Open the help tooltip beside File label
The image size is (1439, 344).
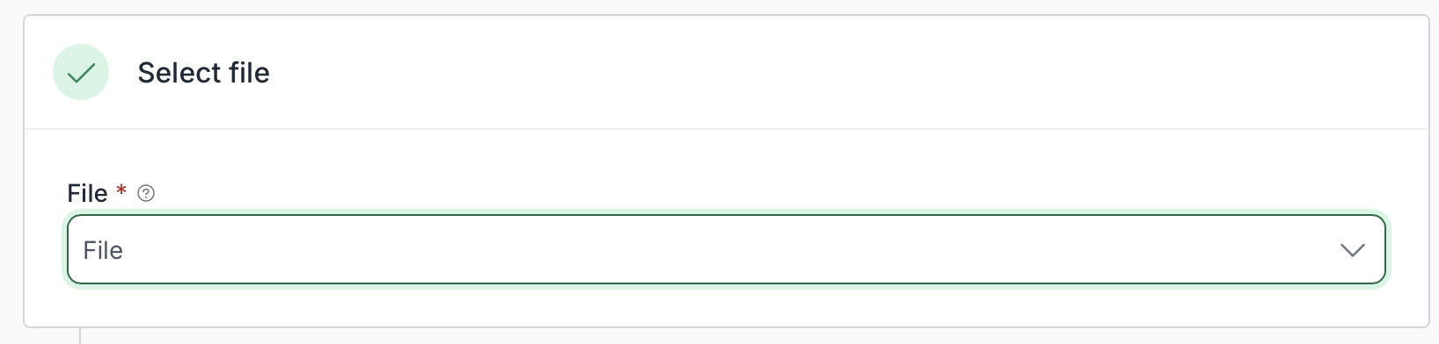(x=147, y=193)
